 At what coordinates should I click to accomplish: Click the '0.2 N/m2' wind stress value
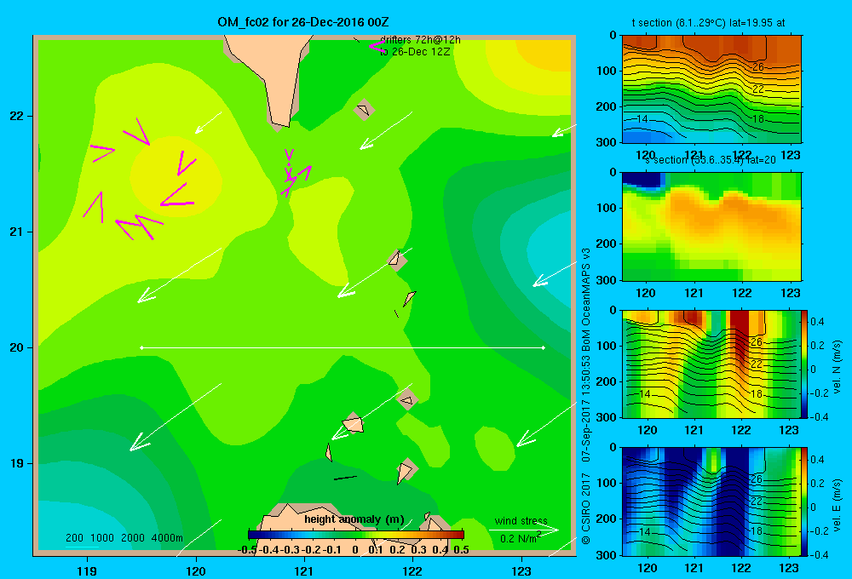point(521,538)
